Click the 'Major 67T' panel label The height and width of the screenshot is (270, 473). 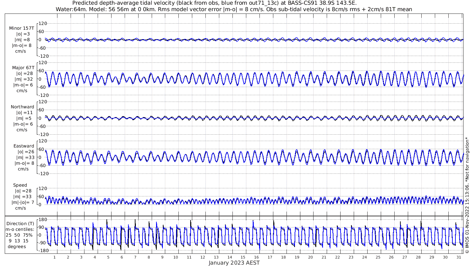[x=23, y=67]
